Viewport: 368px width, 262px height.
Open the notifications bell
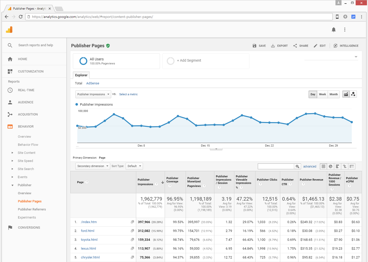(334, 30)
